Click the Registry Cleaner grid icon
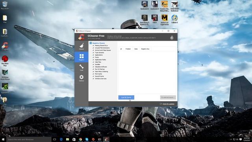 point(91,43)
